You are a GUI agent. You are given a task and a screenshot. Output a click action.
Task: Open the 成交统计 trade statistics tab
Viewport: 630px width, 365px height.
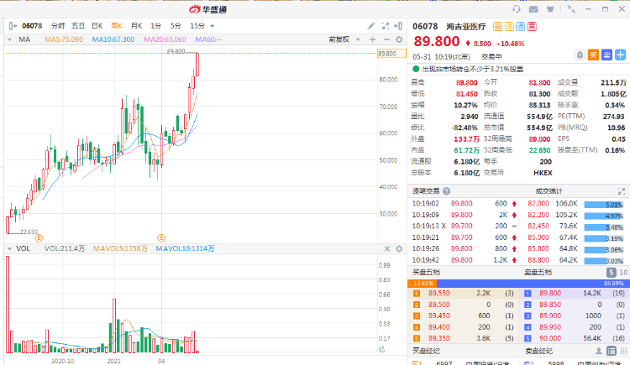coord(549,191)
